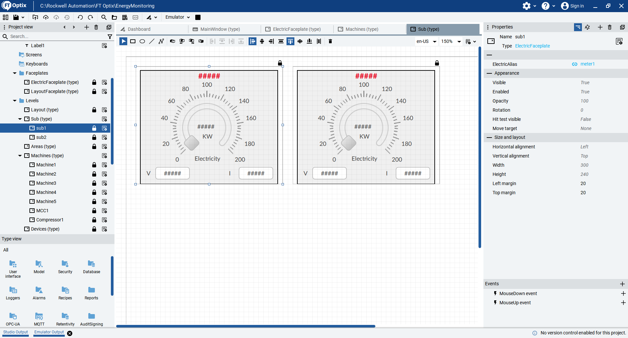This screenshot has height=338, width=628.
Task: Open the meter1 alias link
Action: (x=587, y=64)
